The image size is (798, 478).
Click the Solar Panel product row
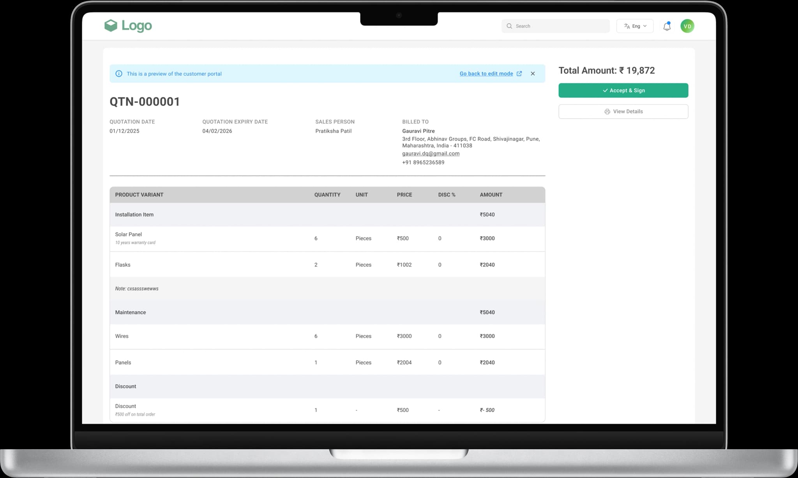129,235
